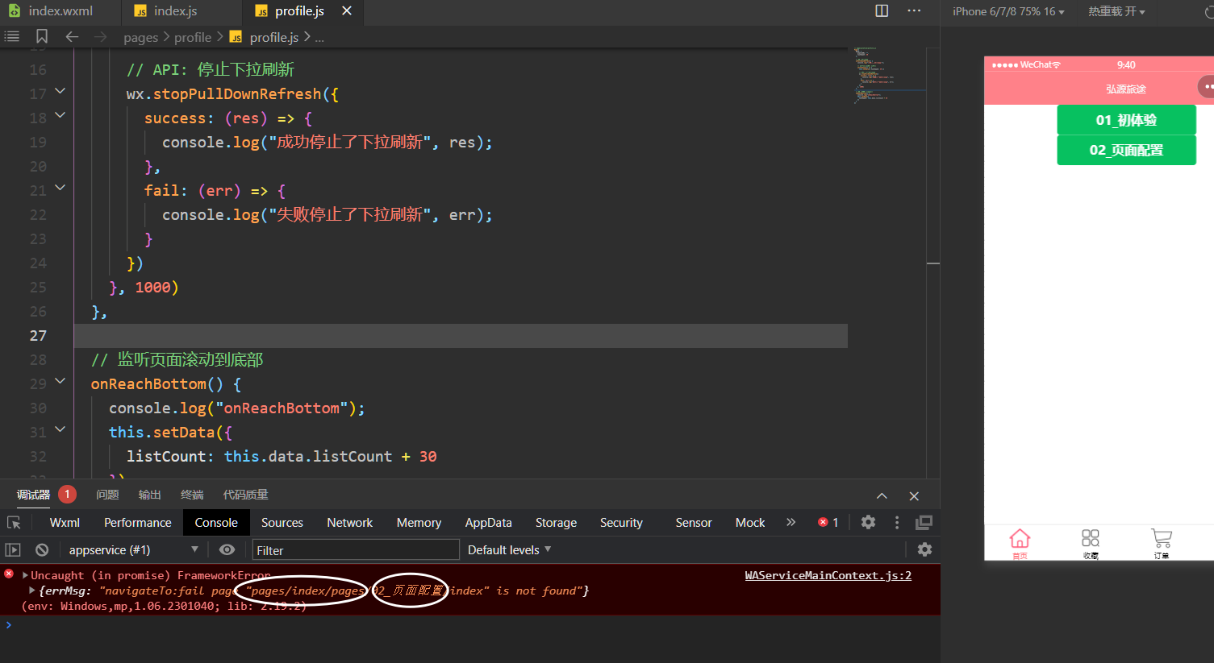Open the iPhone 6/7/8 device dropdown
This screenshot has height=663, width=1214.
coord(1007,11)
